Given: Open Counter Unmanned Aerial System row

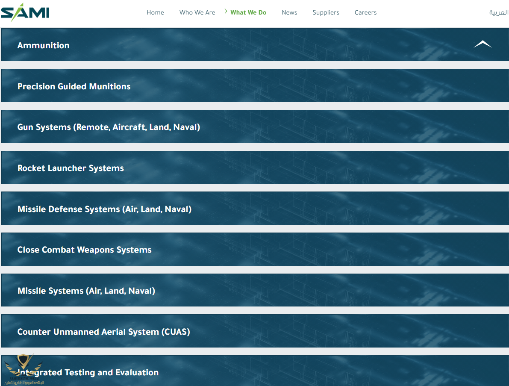Looking at the screenshot, I should pyautogui.click(x=103, y=332).
